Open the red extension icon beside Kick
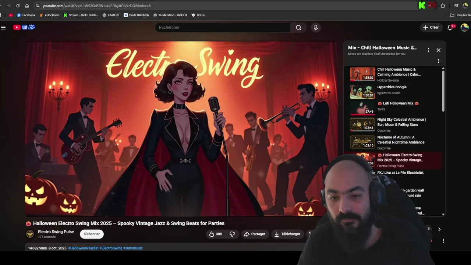471x265 pixels. (x=432, y=6)
